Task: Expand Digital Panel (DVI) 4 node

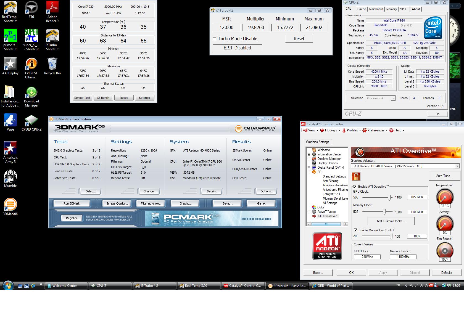Action: tap(309, 168)
